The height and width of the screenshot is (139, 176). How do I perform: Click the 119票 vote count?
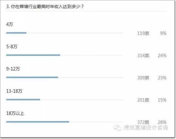143,33
